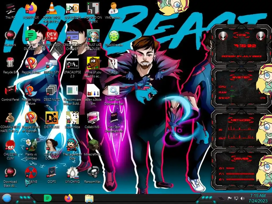This screenshot has width=272, height=204.
Task: Open the Recycle Bin
Action: 10,66
